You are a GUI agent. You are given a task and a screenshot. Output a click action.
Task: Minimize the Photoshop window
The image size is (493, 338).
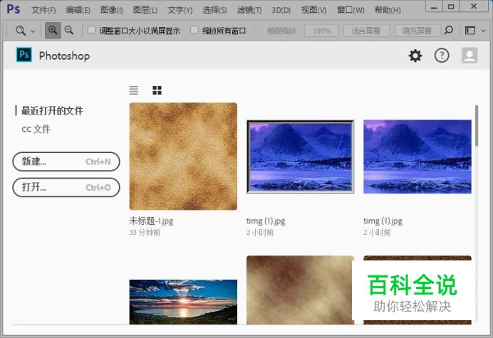point(434,6)
